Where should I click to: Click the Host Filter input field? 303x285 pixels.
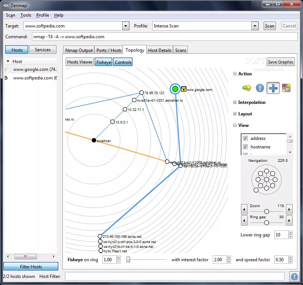[175, 276]
